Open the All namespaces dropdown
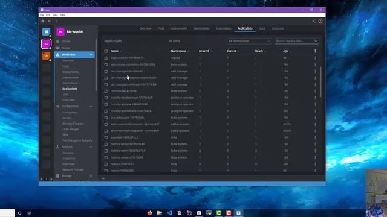 (x=249, y=41)
